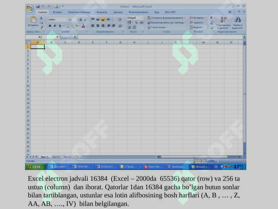278x209 pixels.
Task: Open the Calibri font name dropdown
Action: click(x=67, y=20)
